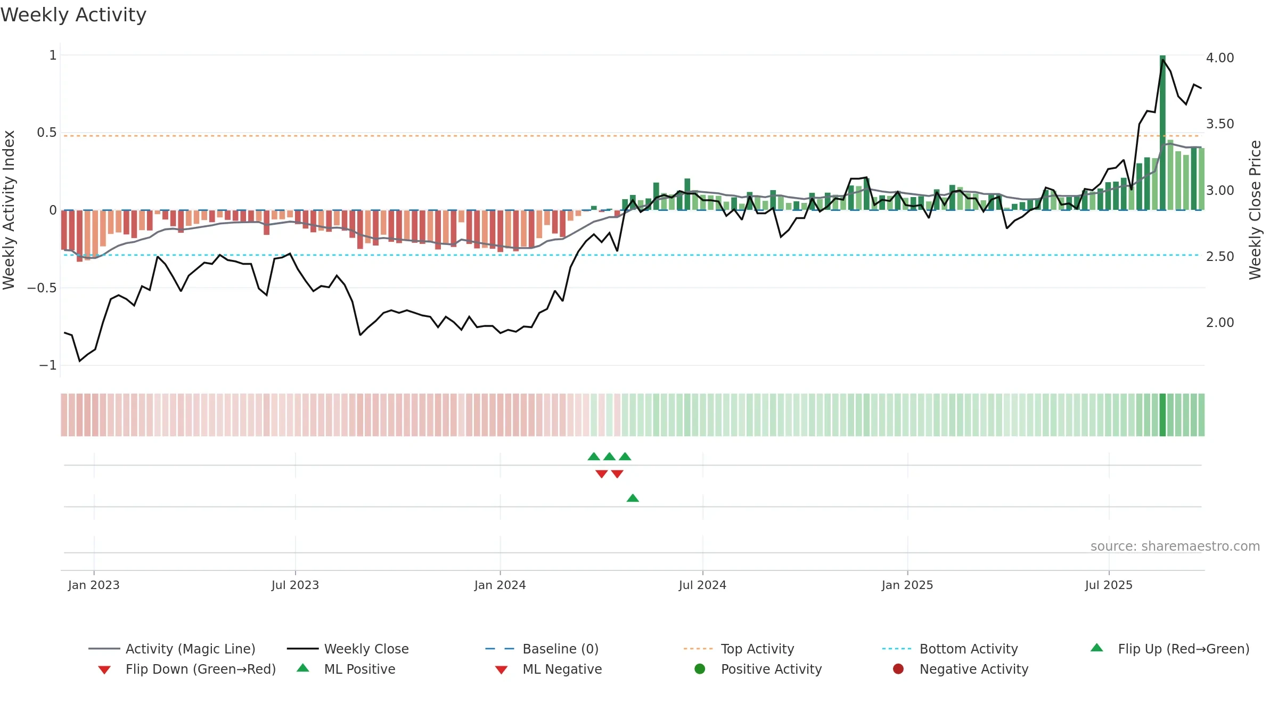1278x719 pixels.
Task: Click the 2.00 price tick label
Action: coord(1220,322)
